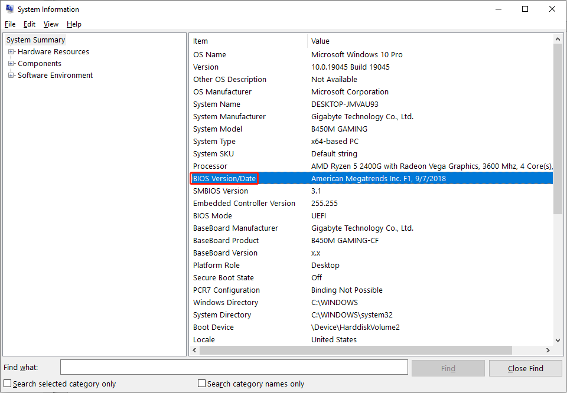Select System Summary in the left pane
The image size is (567, 393).
(34, 40)
